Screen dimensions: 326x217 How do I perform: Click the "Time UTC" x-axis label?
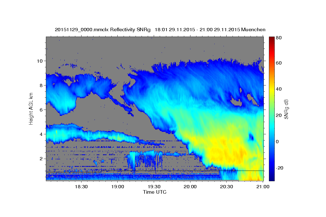click(x=155, y=192)
